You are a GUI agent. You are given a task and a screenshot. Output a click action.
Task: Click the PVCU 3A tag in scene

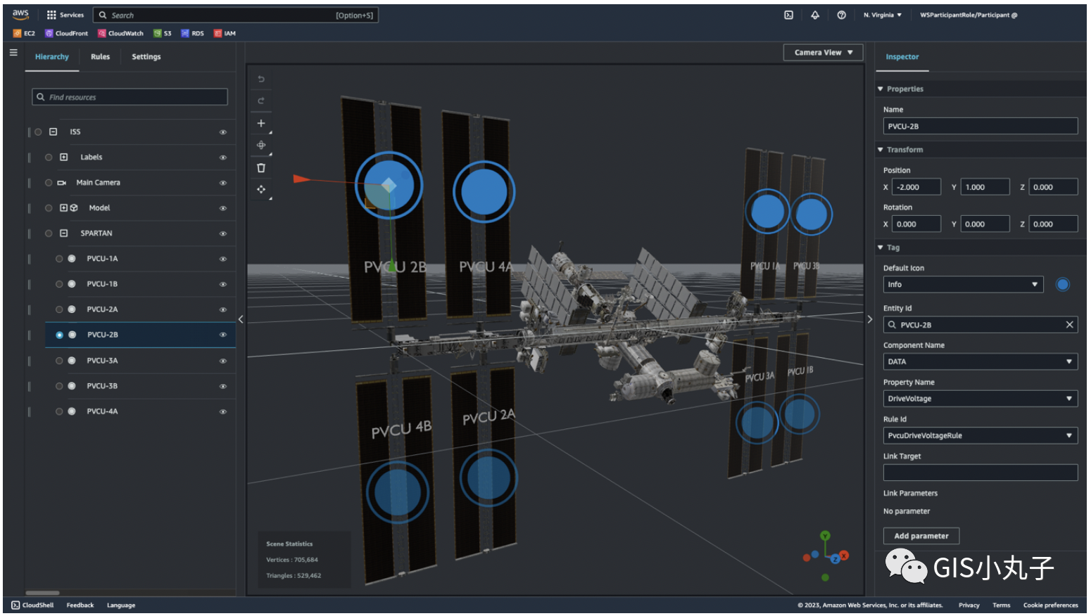(x=757, y=422)
